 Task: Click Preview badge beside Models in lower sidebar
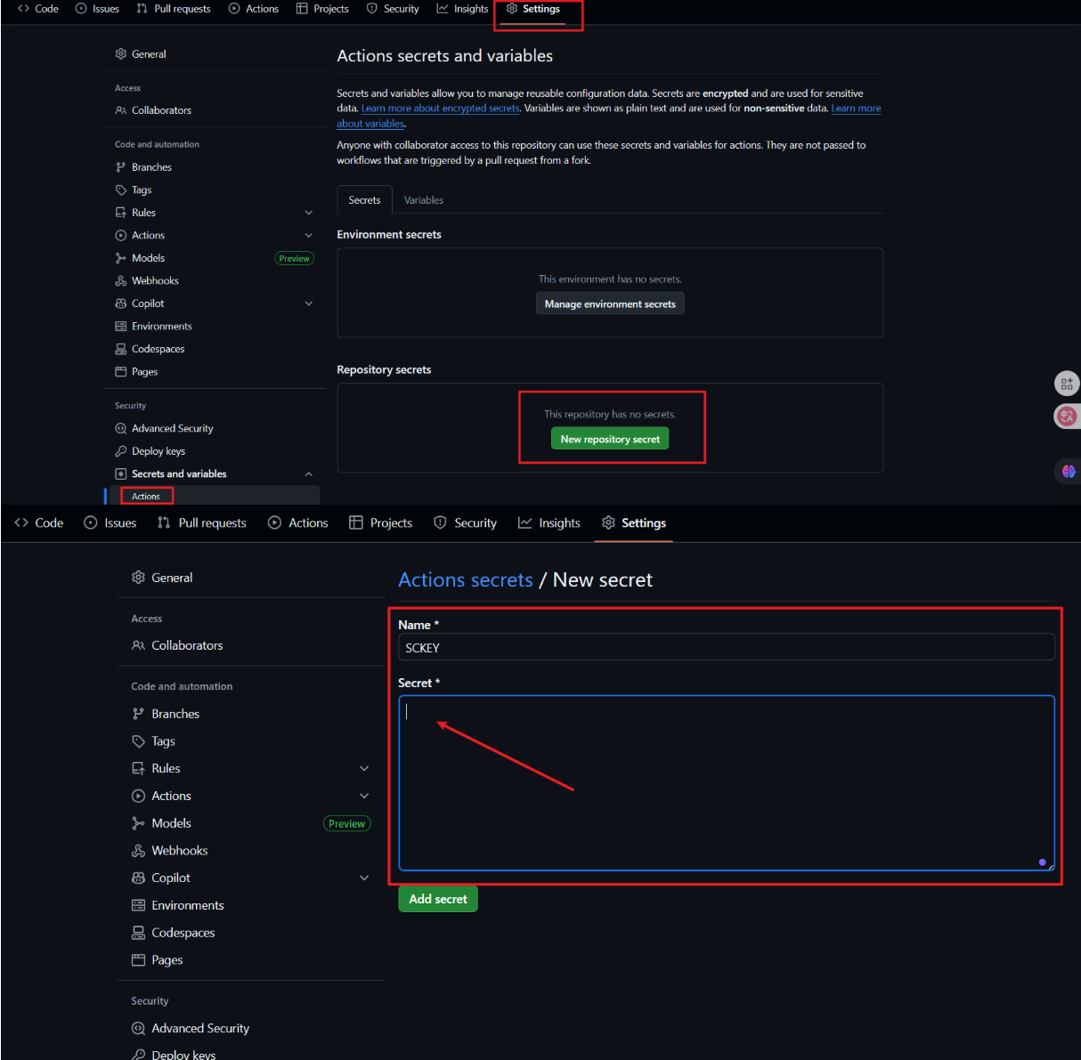pyautogui.click(x=347, y=823)
